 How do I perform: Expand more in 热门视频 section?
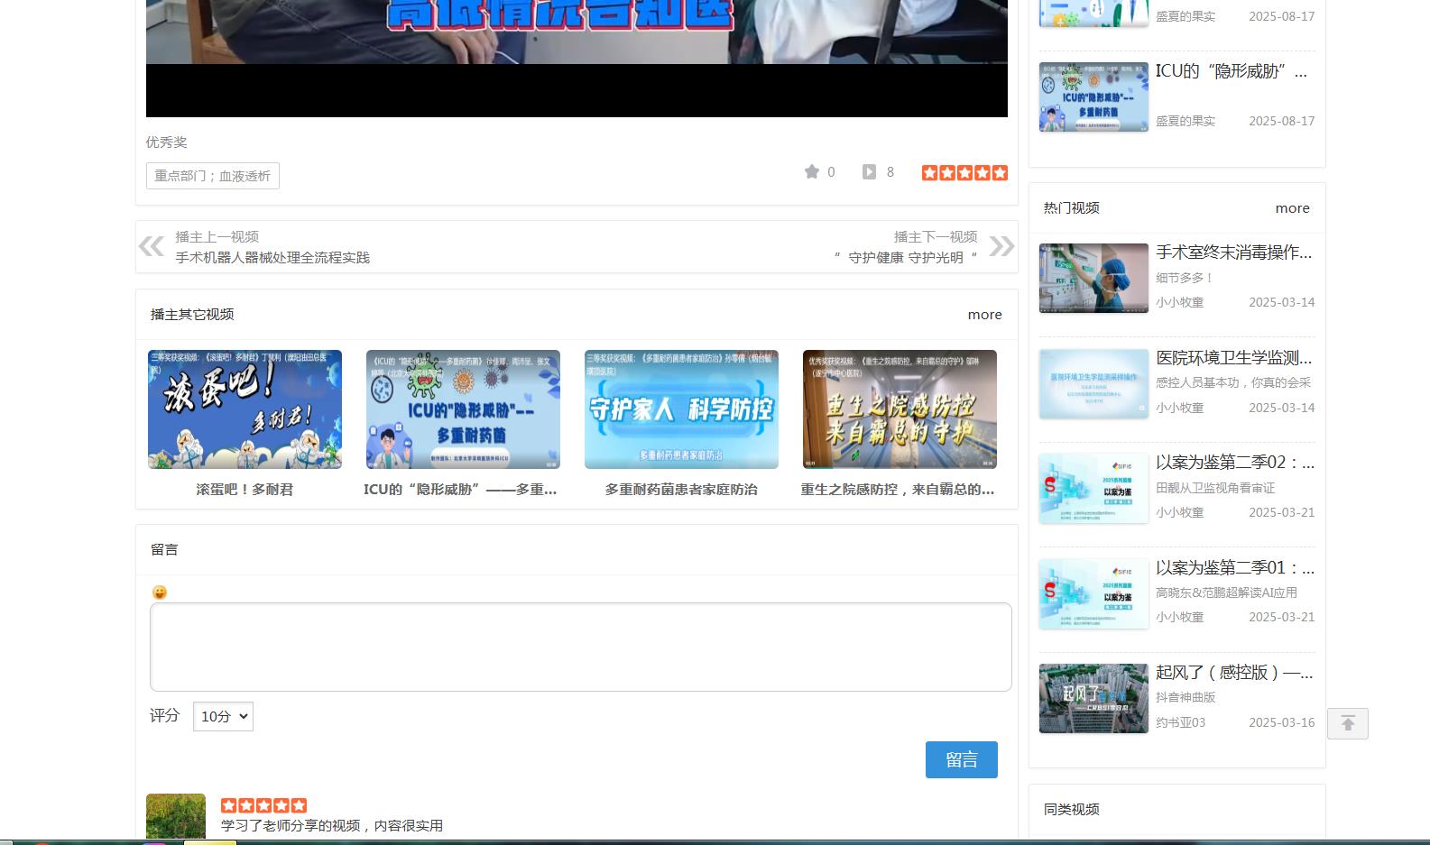1292,208
